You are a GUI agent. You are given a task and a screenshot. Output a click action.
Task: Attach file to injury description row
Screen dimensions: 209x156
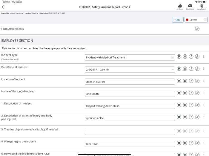[x=197, y=117]
